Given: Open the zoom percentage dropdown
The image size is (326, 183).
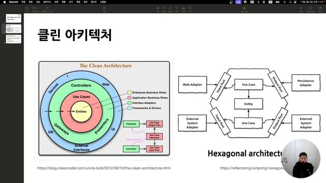Looking at the screenshot, I should click(36, 9).
